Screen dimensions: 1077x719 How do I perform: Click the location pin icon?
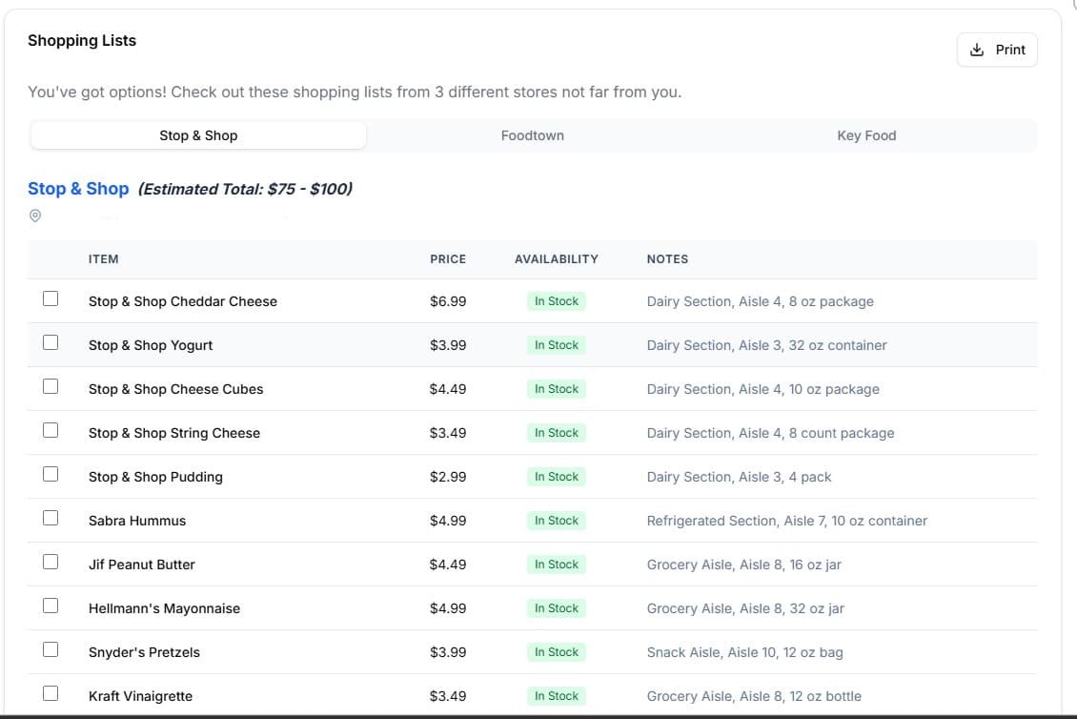tap(35, 216)
